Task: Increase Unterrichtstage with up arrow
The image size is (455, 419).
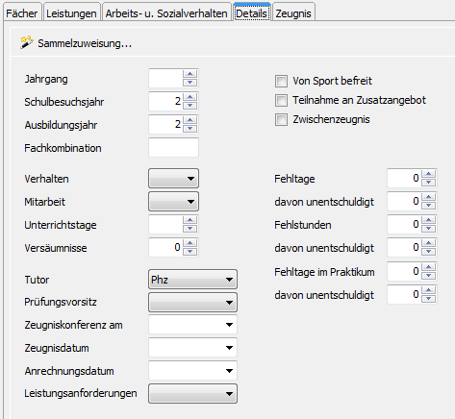Action: pos(190,220)
